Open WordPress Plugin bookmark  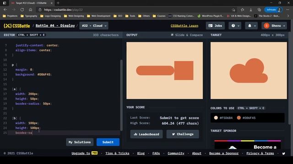click(x=211, y=16)
